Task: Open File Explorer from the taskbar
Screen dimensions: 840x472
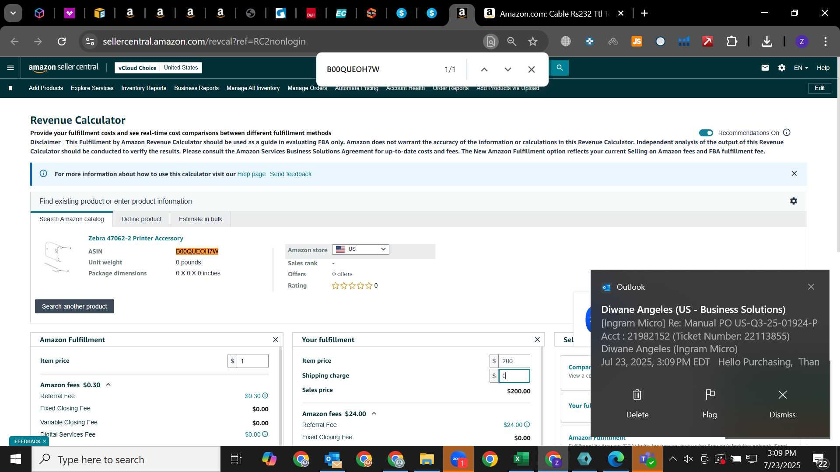Action: [427, 459]
